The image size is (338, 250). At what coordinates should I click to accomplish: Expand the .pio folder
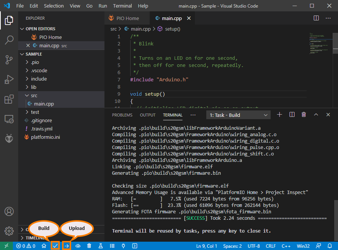[x=61, y=62]
